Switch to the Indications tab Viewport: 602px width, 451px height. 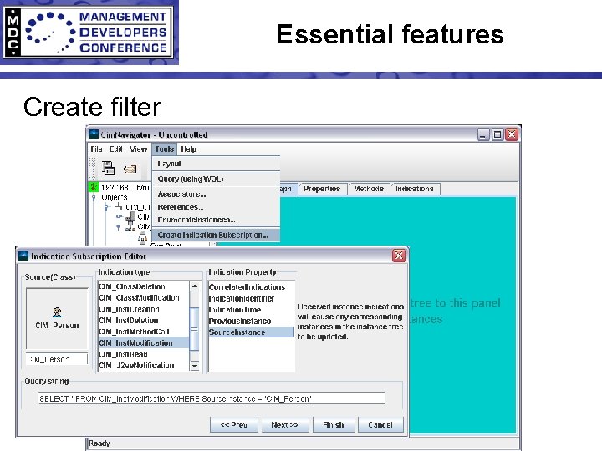pos(414,189)
